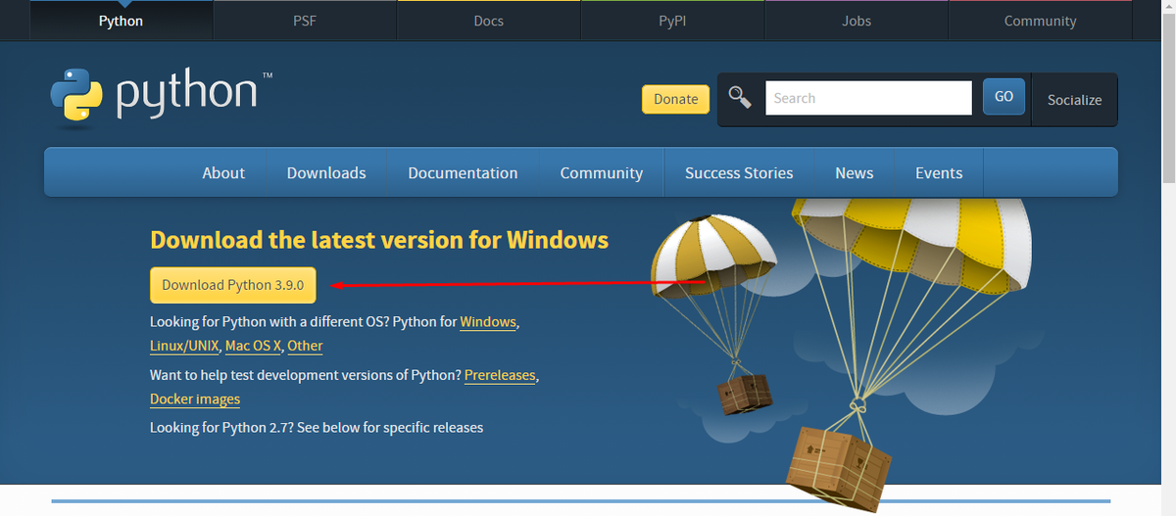Open the Jobs top tab

[x=856, y=21]
